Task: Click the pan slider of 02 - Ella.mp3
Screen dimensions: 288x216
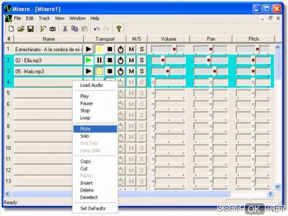Action: (211, 61)
